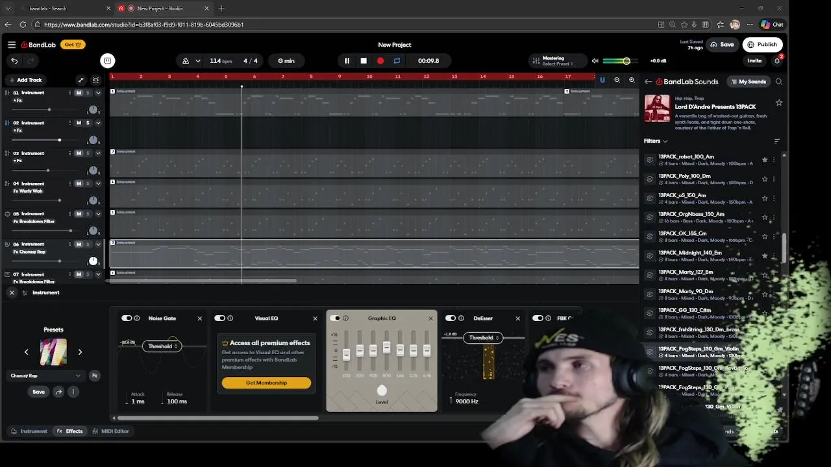Open more options for 13PACK_oS_150_Am
The width and height of the screenshot is (831, 467).
click(773, 198)
